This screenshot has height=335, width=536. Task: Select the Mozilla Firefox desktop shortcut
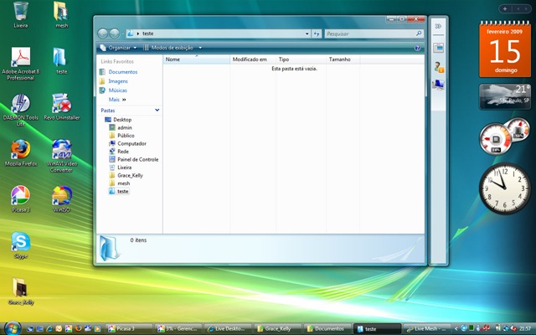[x=20, y=150]
